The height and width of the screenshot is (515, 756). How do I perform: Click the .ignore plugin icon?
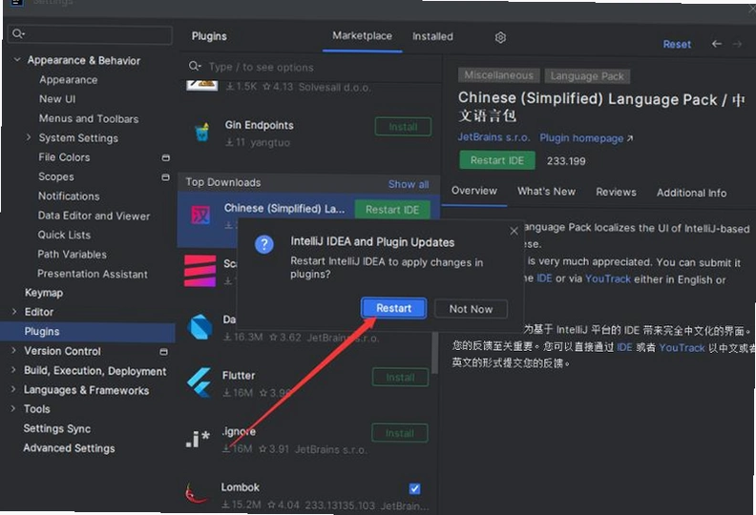[x=198, y=439]
